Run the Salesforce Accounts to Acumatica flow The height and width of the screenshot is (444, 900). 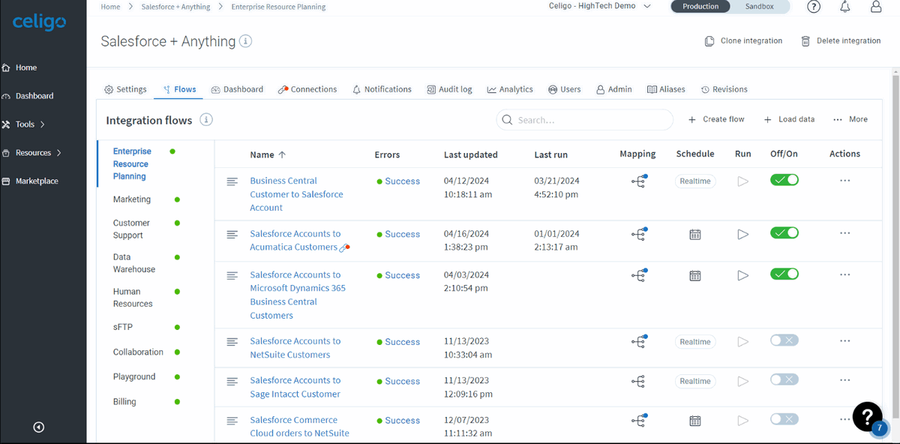[x=742, y=234]
